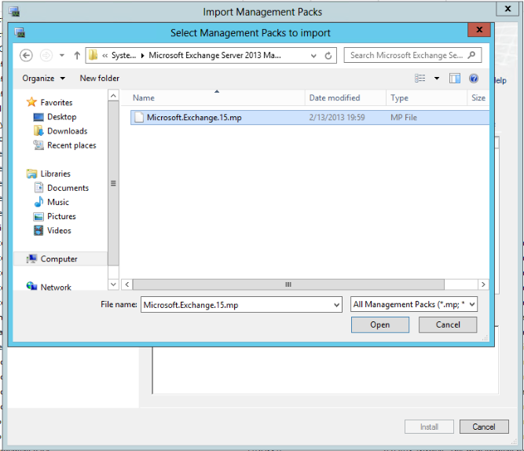
Task: Go to Desktop in Favorites
Action: pyautogui.click(x=61, y=117)
